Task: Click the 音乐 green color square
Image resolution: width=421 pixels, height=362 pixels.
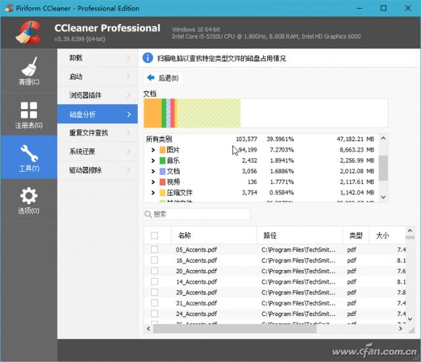Action: (x=162, y=160)
